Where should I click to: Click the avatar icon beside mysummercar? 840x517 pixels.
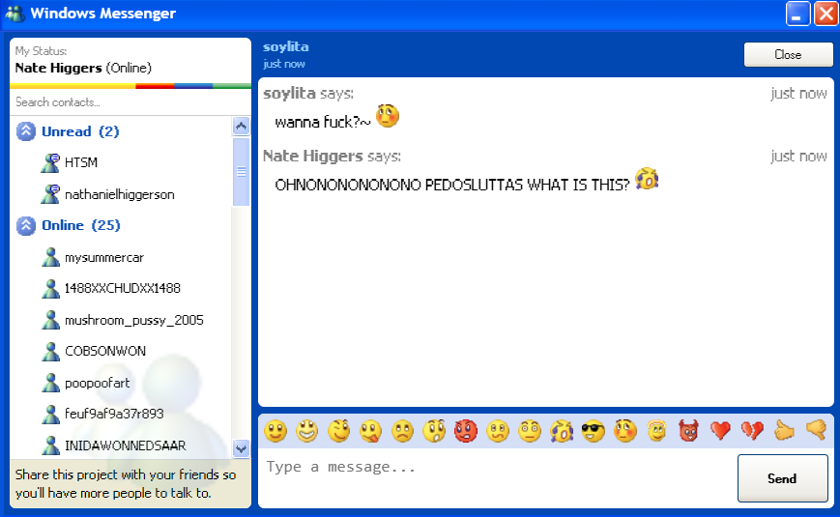pyautogui.click(x=51, y=257)
